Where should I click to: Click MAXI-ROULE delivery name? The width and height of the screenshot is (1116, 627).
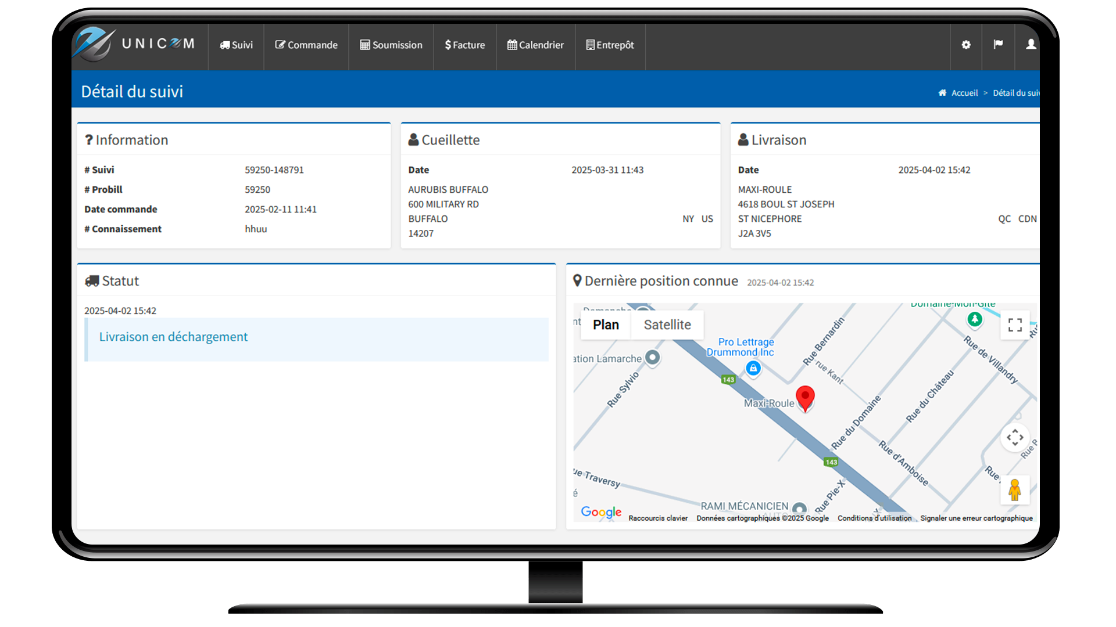coord(765,190)
